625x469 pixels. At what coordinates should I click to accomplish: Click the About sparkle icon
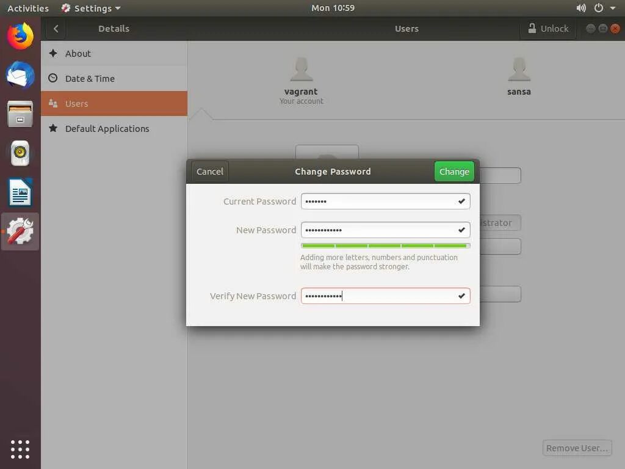coord(53,53)
